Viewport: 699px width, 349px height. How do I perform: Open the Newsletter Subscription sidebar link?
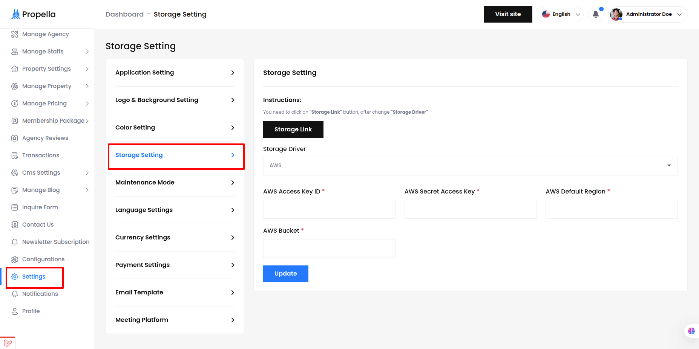[56, 242]
